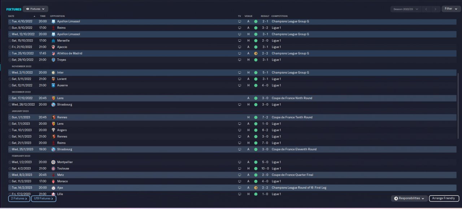Click the green win indicator for Troyes
462x209 pixels.
256,60
